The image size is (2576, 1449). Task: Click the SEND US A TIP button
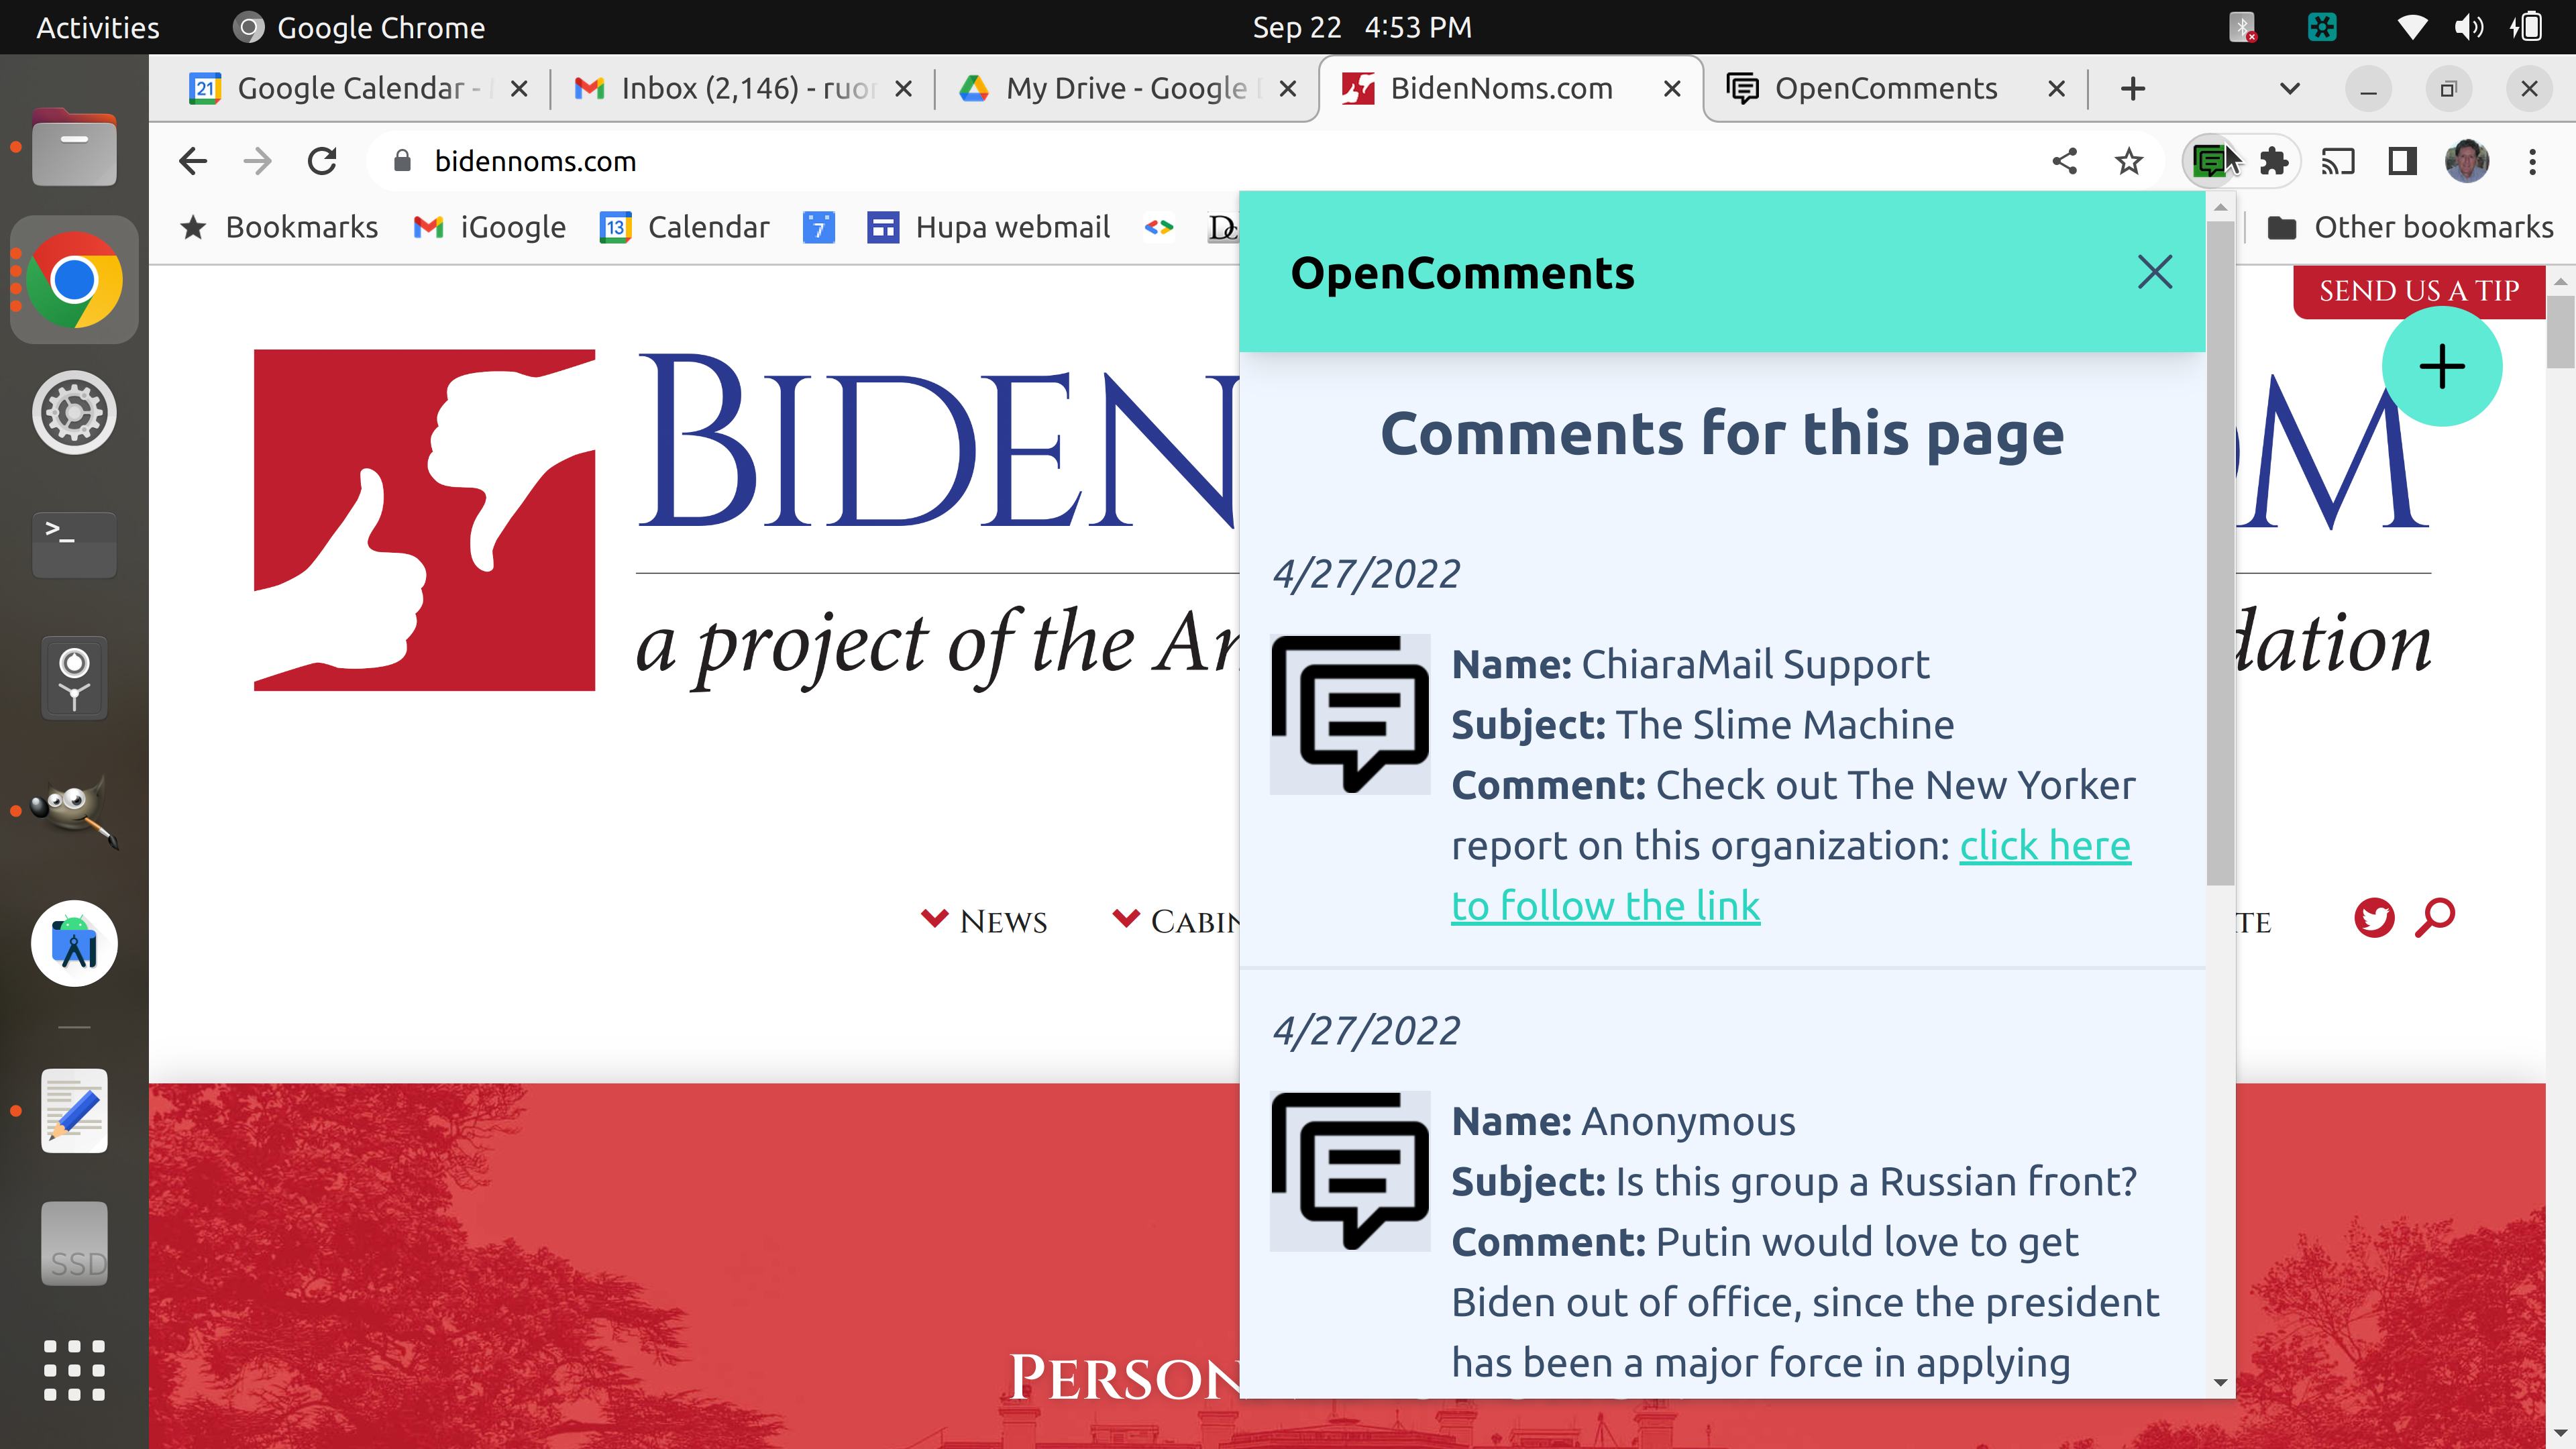click(x=2418, y=291)
